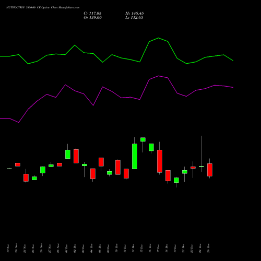
Task: Click the red candle for 18 Dec
Action: (168, 175)
